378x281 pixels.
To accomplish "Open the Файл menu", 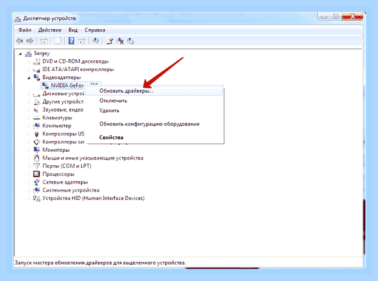I will tap(25, 30).
